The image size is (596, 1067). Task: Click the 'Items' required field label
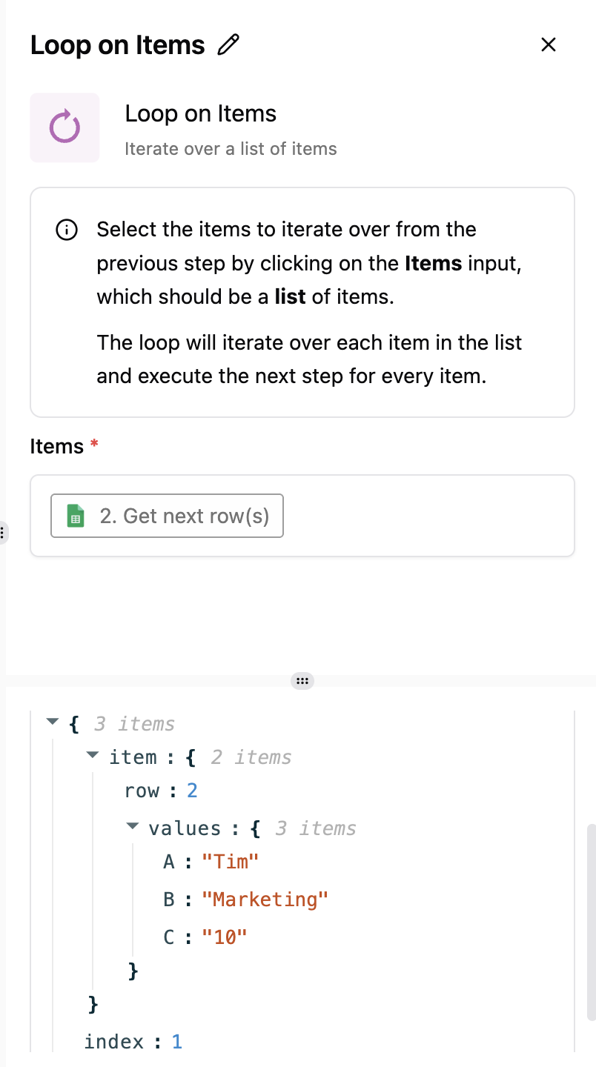(x=56, y=446)
